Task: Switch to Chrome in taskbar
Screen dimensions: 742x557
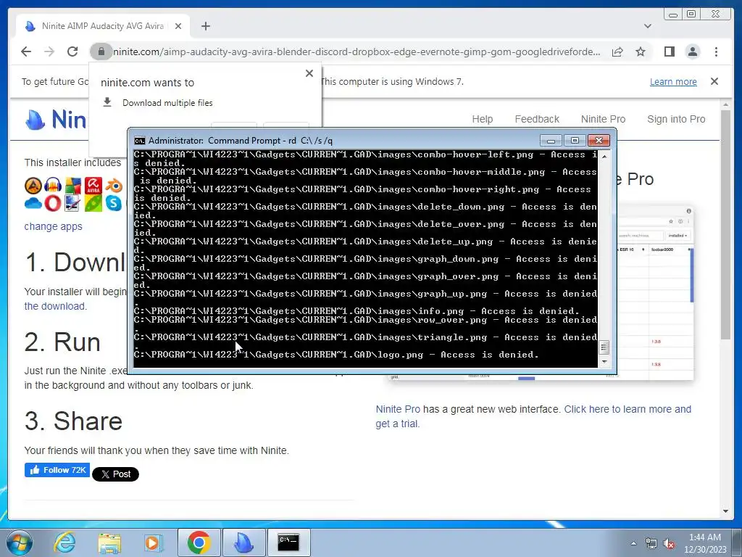Action: (x=199, y=542)
